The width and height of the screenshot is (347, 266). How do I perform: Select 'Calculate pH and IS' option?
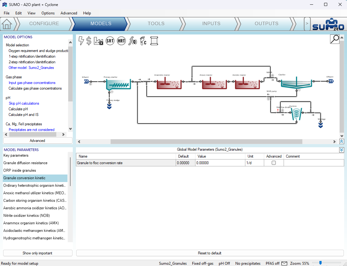pyautogui.click(x=24, y=115)
